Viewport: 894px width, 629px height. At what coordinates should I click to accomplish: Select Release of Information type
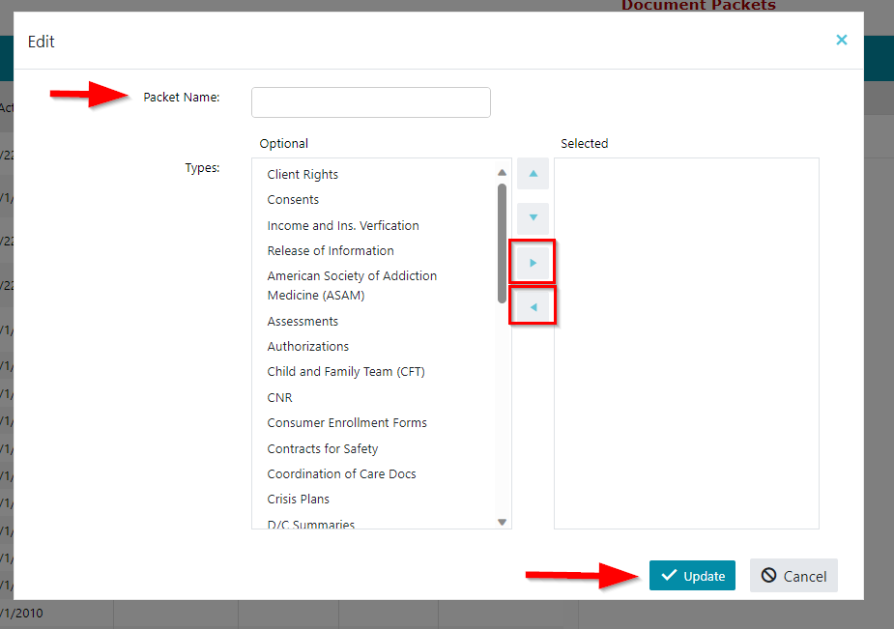tap(331, 250)
